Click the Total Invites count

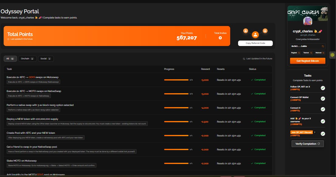coord(220,38)
